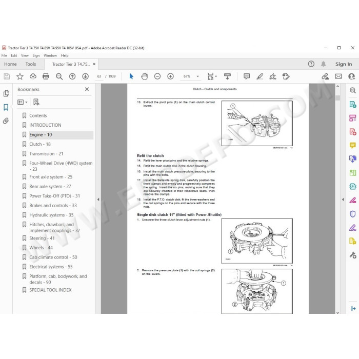Collapse the left navigation pane arrow
This screenshot has height=359, width=359.
pos(98,200)
